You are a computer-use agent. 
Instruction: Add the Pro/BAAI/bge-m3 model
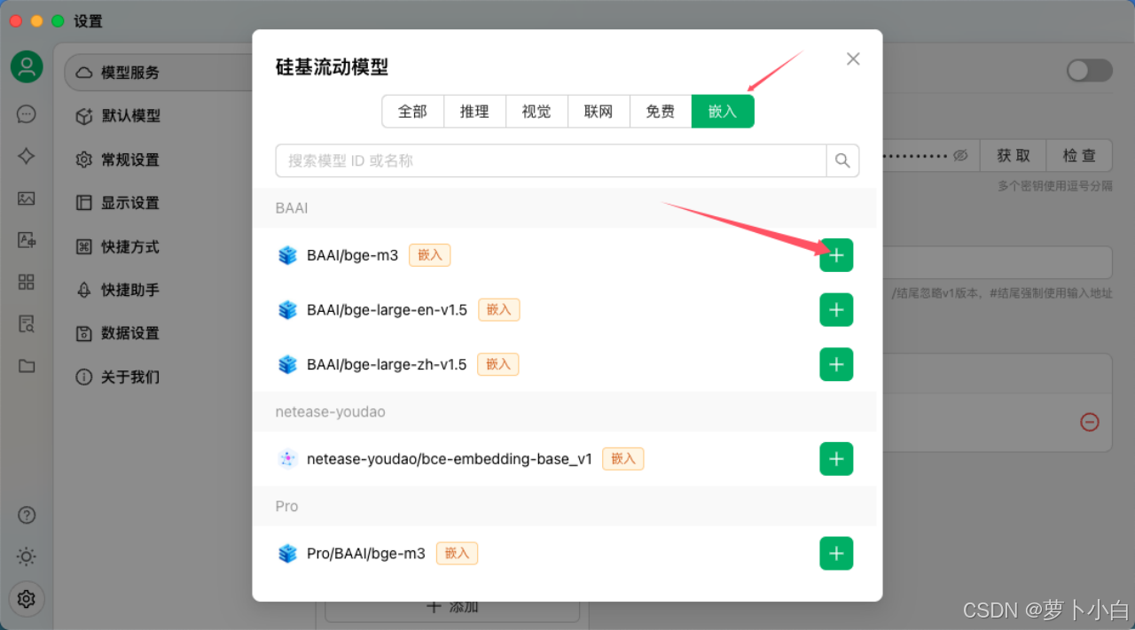click(836, 554)
